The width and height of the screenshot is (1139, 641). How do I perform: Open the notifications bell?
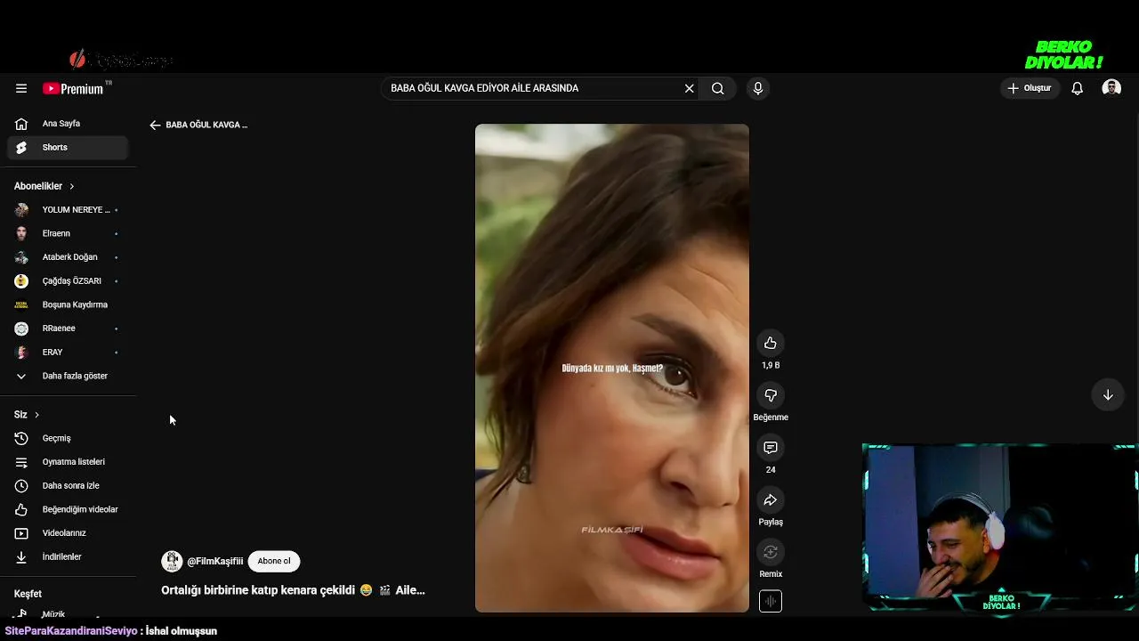pos(1077,88)
